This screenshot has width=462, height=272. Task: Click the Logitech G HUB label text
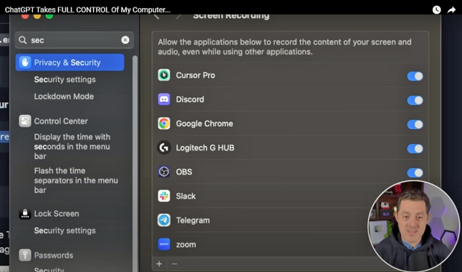pyautogui.click(x=205, y=148)
